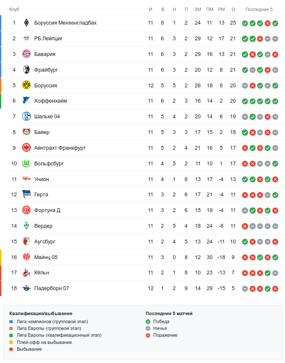The width and height of the screenshot is (285, 363).
Task: Click the Borussia Dortmund BVB logo
Action: coord(26,85)
